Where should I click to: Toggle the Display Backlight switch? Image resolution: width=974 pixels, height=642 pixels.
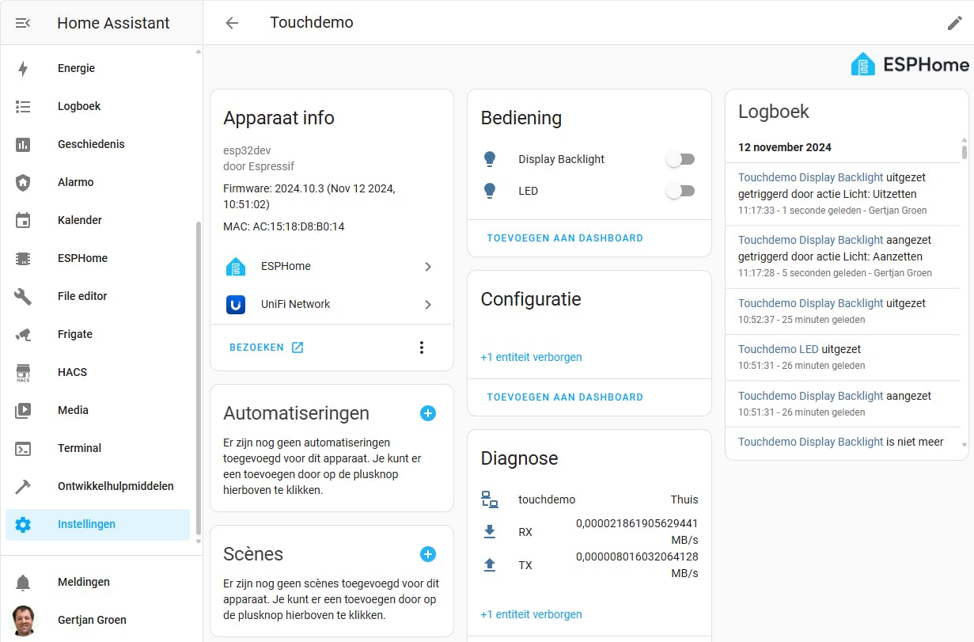[680, 159]
